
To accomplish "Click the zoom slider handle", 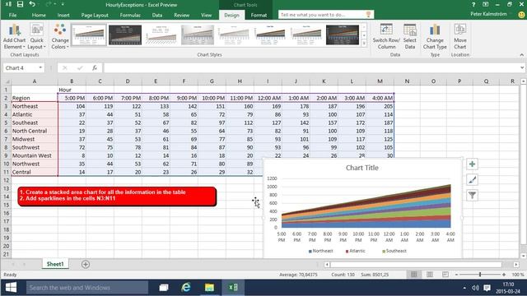I will [480, 275].
